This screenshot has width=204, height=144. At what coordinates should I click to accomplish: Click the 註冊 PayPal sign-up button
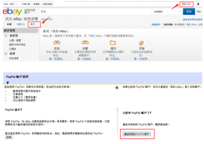[x=9, y=137]
